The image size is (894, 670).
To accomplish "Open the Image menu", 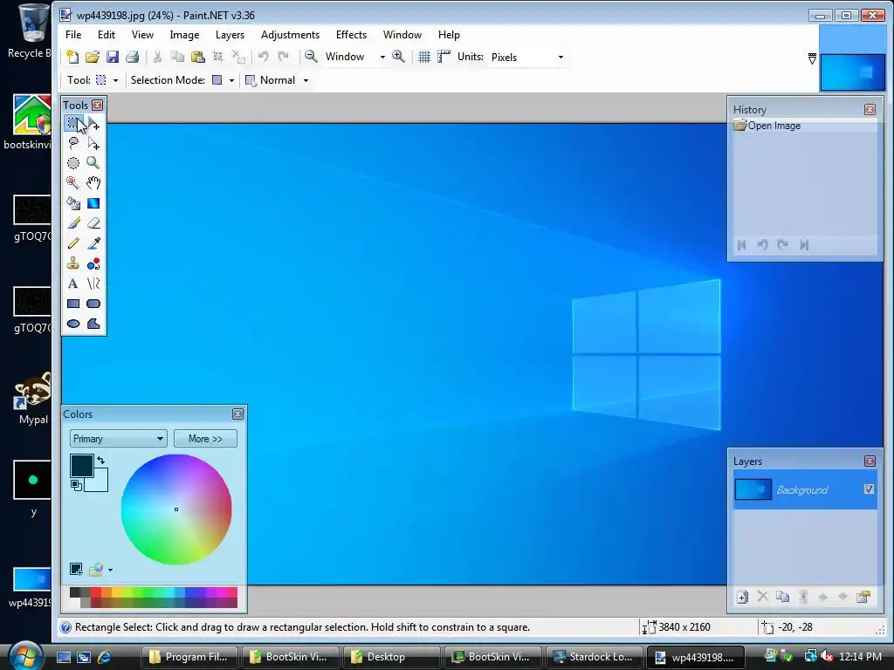I will click(x=184, y=35).
